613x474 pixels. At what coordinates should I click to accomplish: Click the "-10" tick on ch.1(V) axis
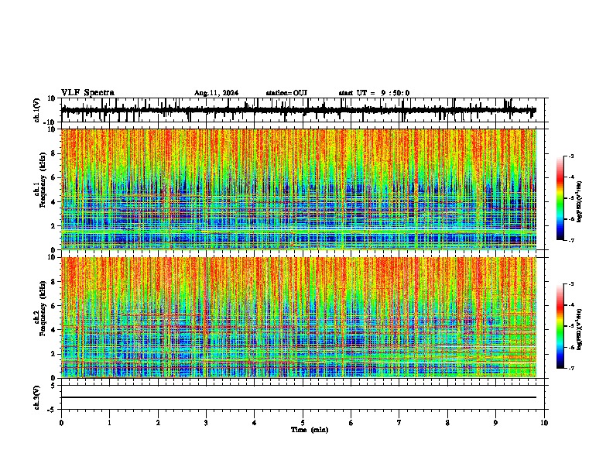[50, 122]
